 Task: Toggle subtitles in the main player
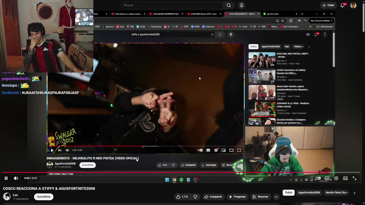click(x=327, y=178)
